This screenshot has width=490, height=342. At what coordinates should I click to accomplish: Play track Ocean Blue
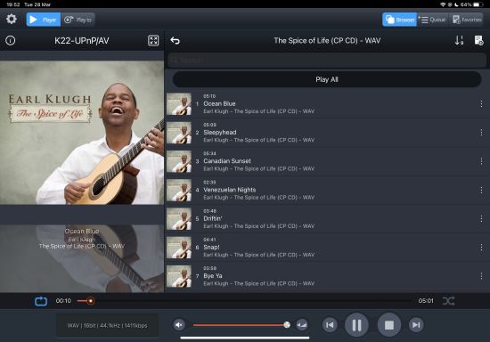[x=327, y=103]
